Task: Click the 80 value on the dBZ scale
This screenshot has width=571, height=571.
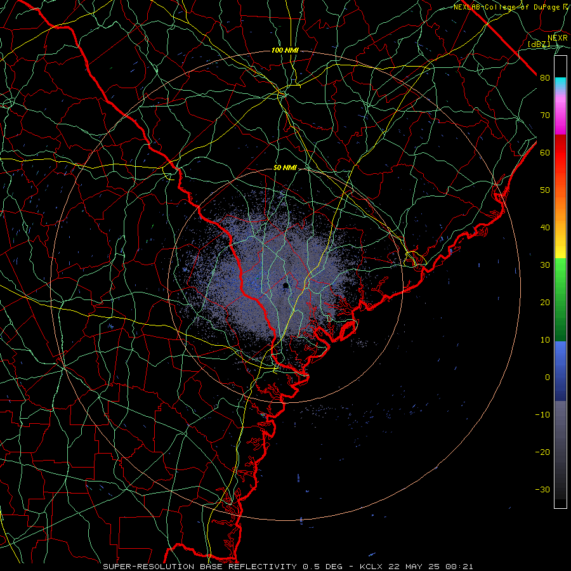Action: pyautogui.click(x=545, y=78)
